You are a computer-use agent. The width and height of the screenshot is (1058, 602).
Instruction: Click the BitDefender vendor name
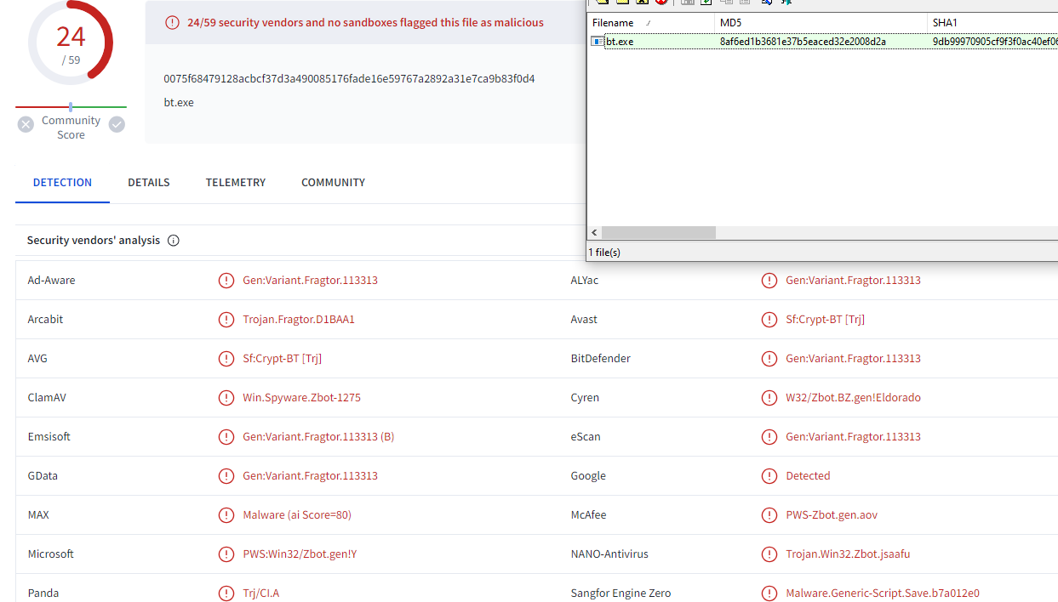[x=601, y=359]
